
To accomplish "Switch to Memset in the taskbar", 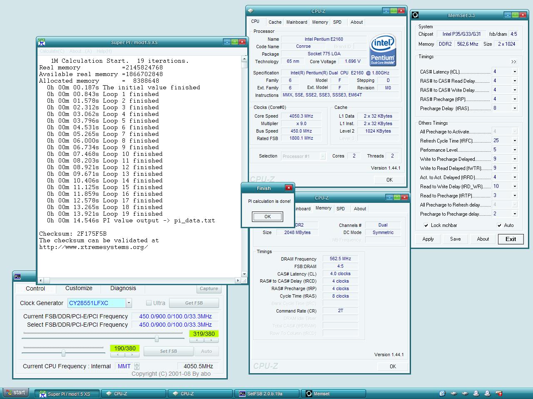I will coord(334,394).
